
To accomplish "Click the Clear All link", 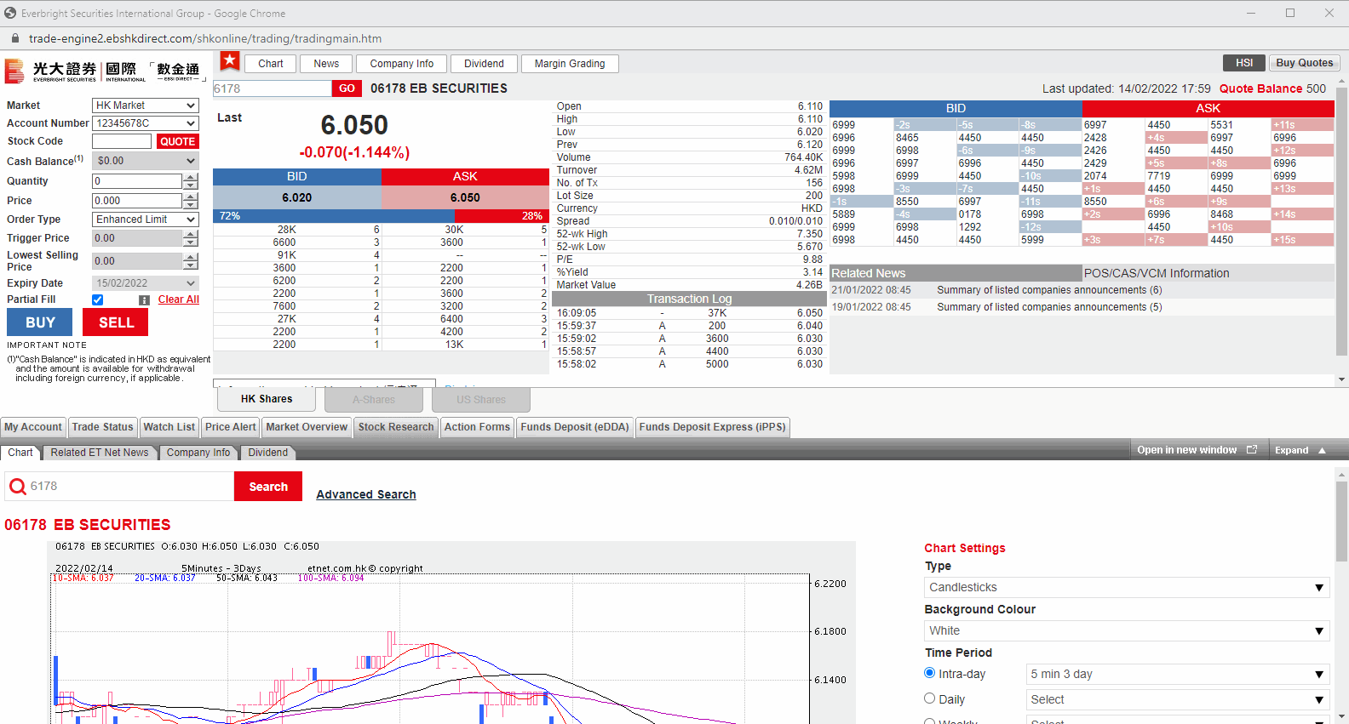I will click(179, 299).
